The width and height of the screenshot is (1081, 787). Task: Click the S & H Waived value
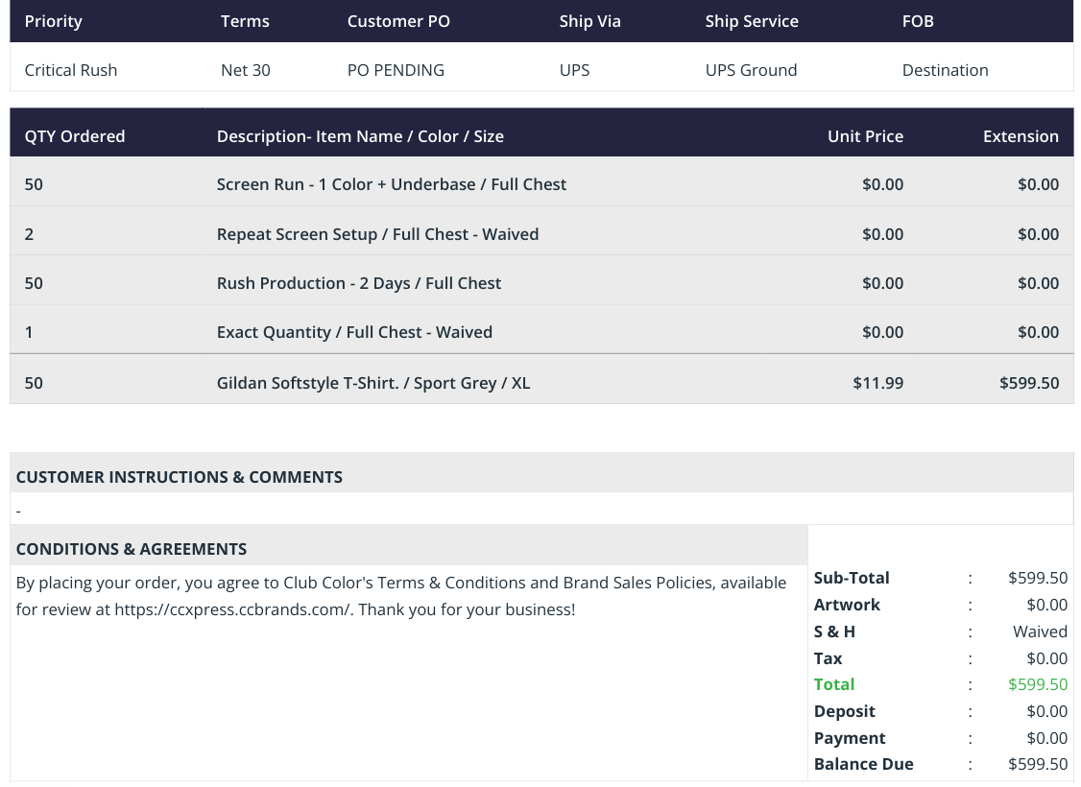click(x=1040, y=632)
